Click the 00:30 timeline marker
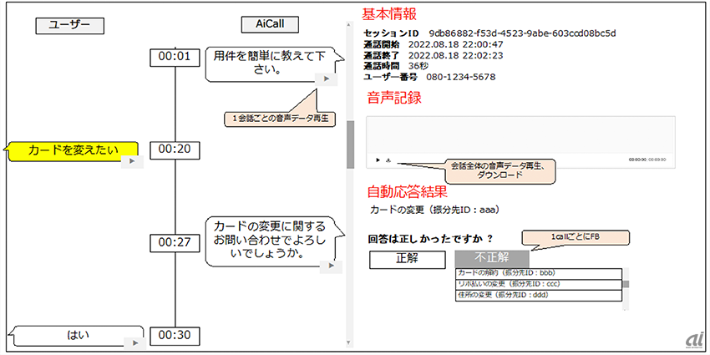 (175, 336)
